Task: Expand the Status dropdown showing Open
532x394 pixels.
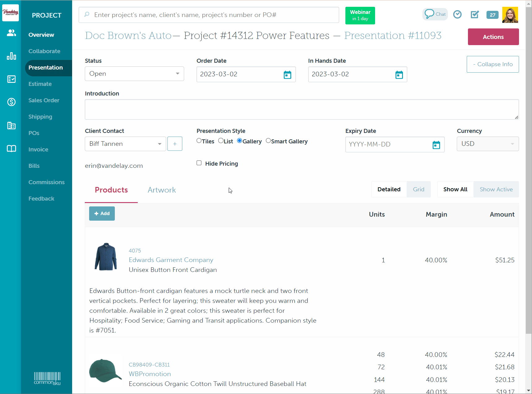Action: click(134, 74)
